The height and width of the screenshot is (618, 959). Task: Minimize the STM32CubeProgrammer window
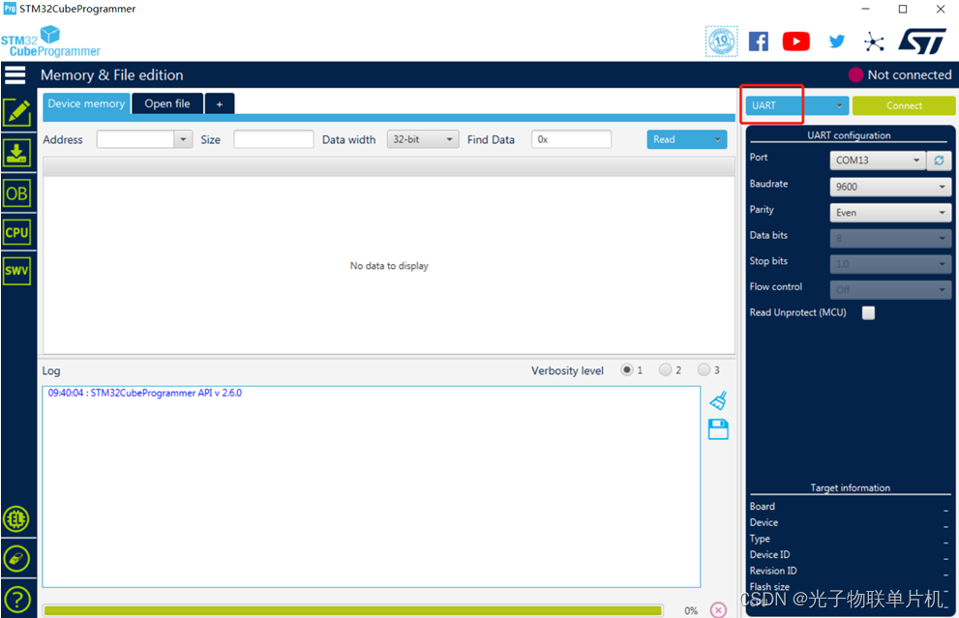point(865,9)
